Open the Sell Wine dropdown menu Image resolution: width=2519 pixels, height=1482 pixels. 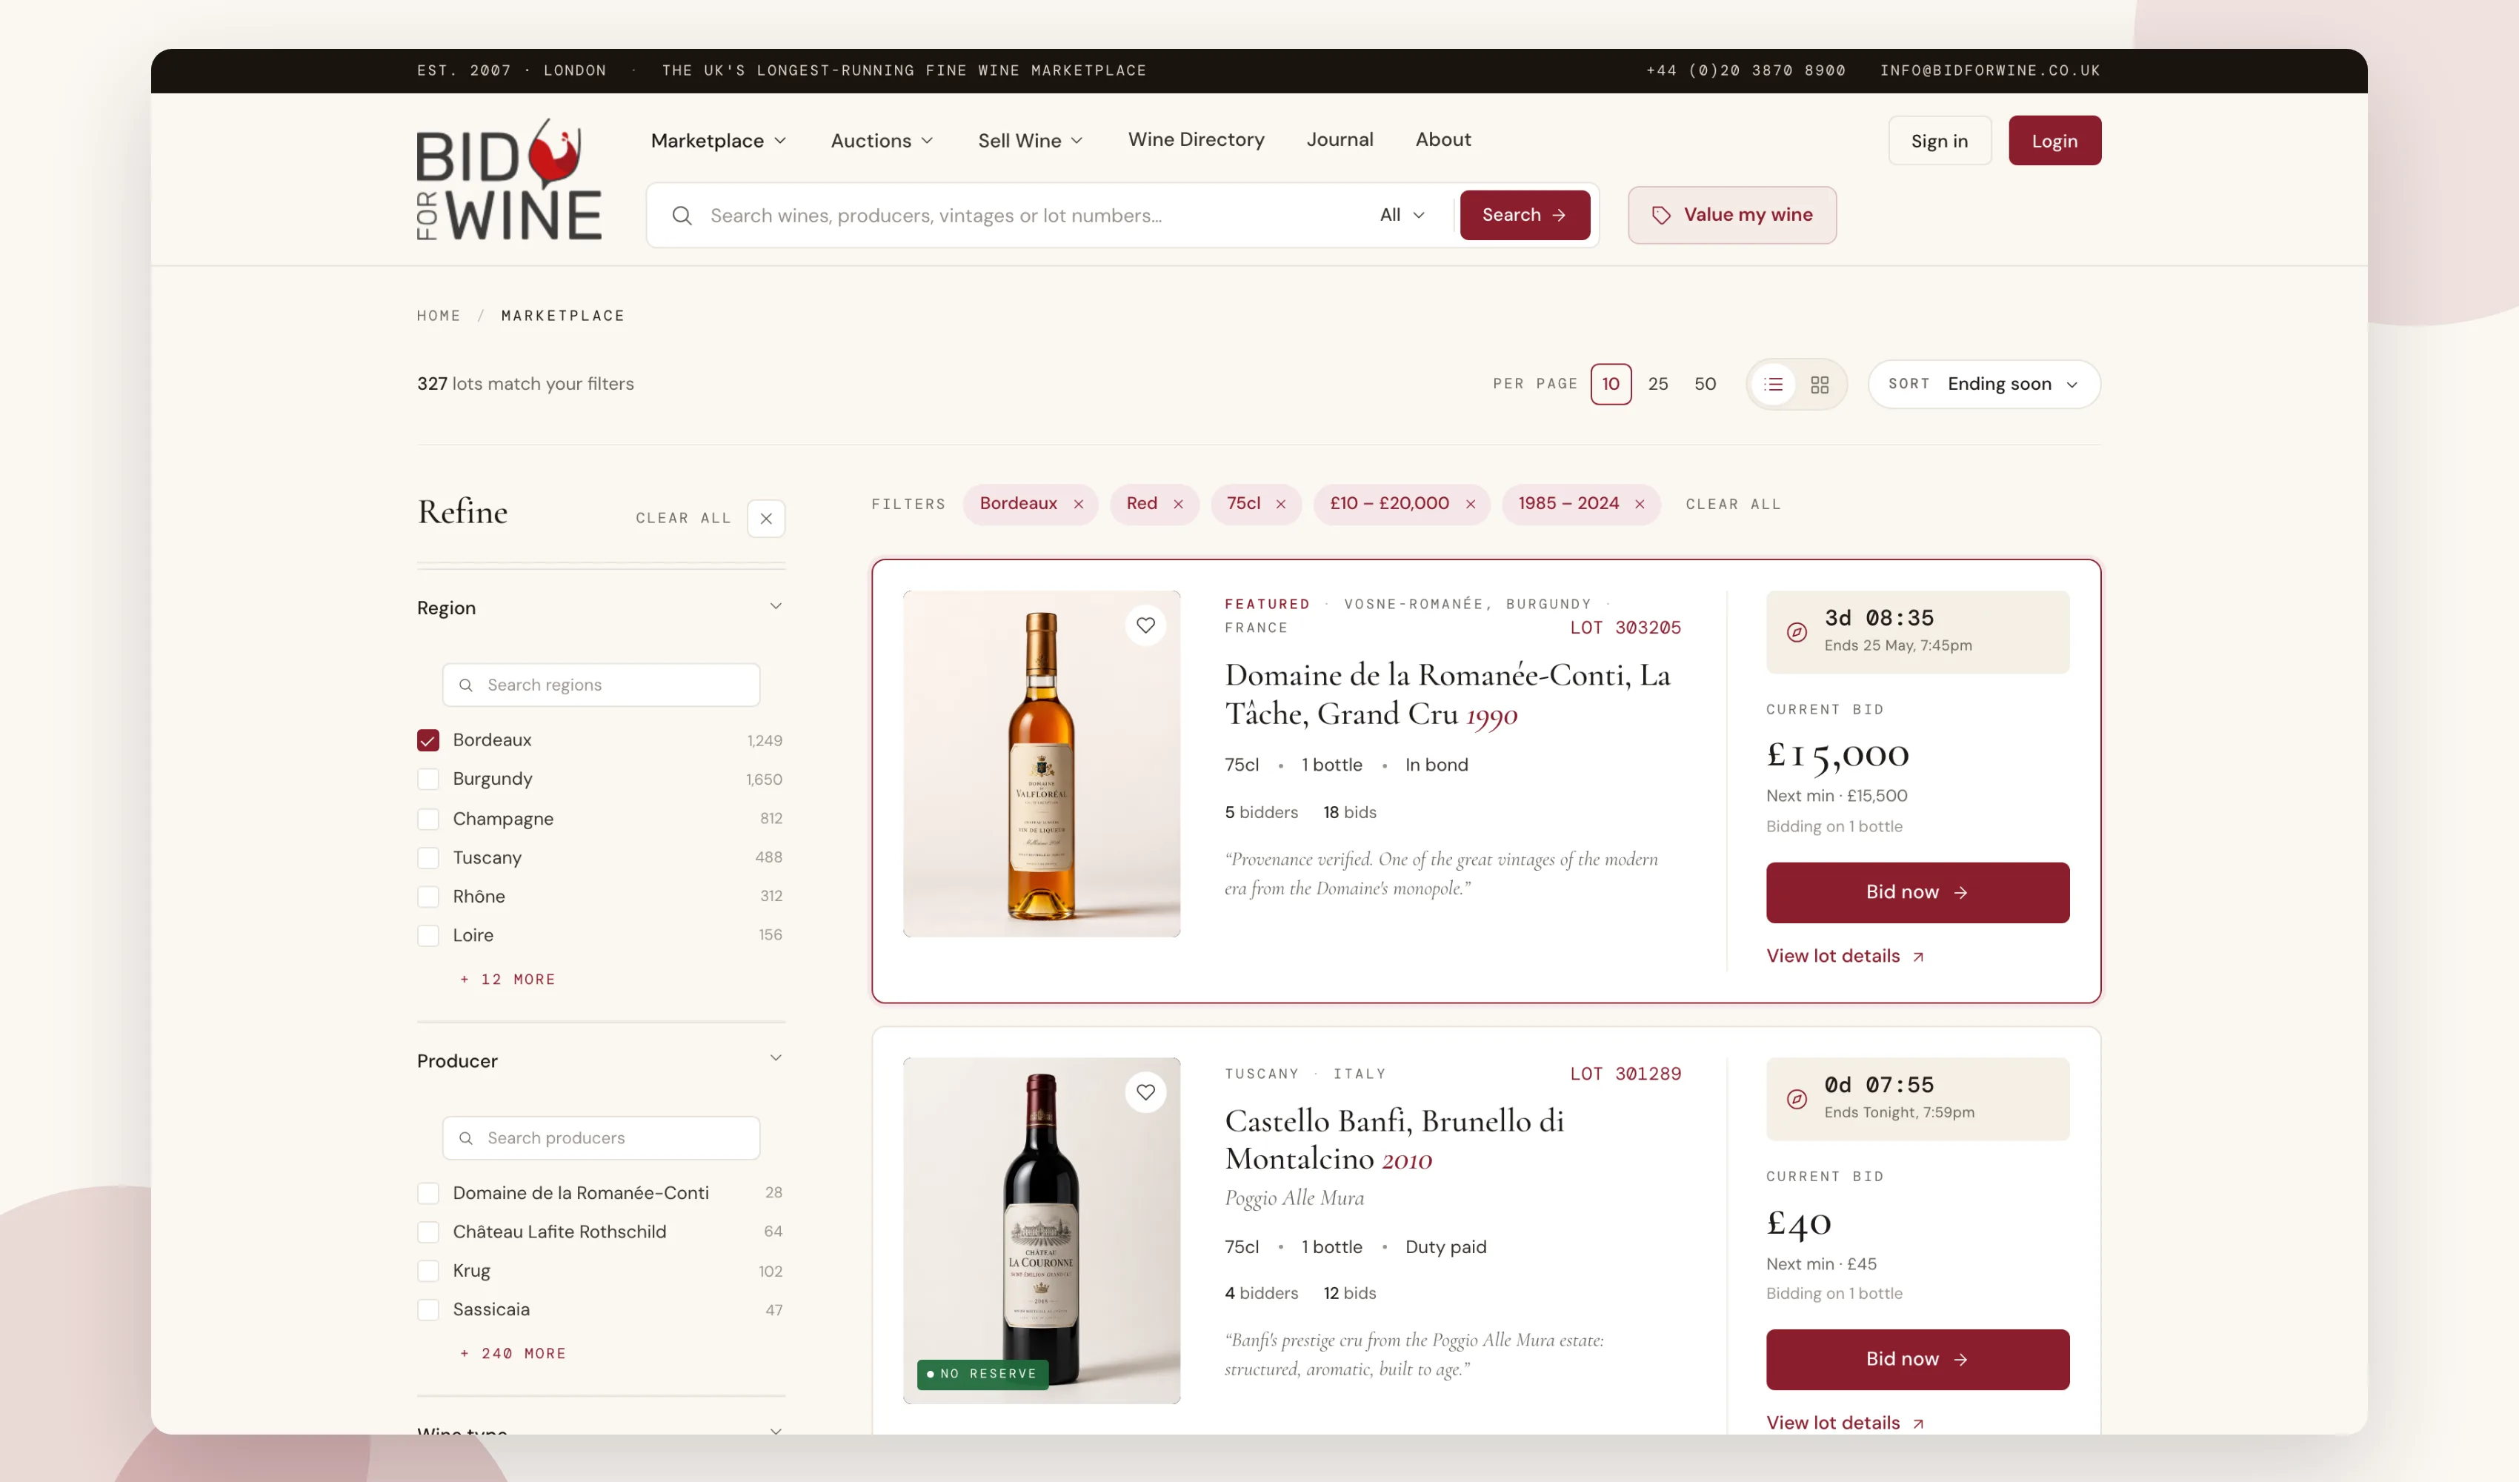pos(1030,141)
